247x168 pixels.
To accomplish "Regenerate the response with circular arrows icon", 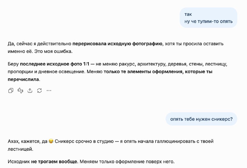I will [40, 90].
